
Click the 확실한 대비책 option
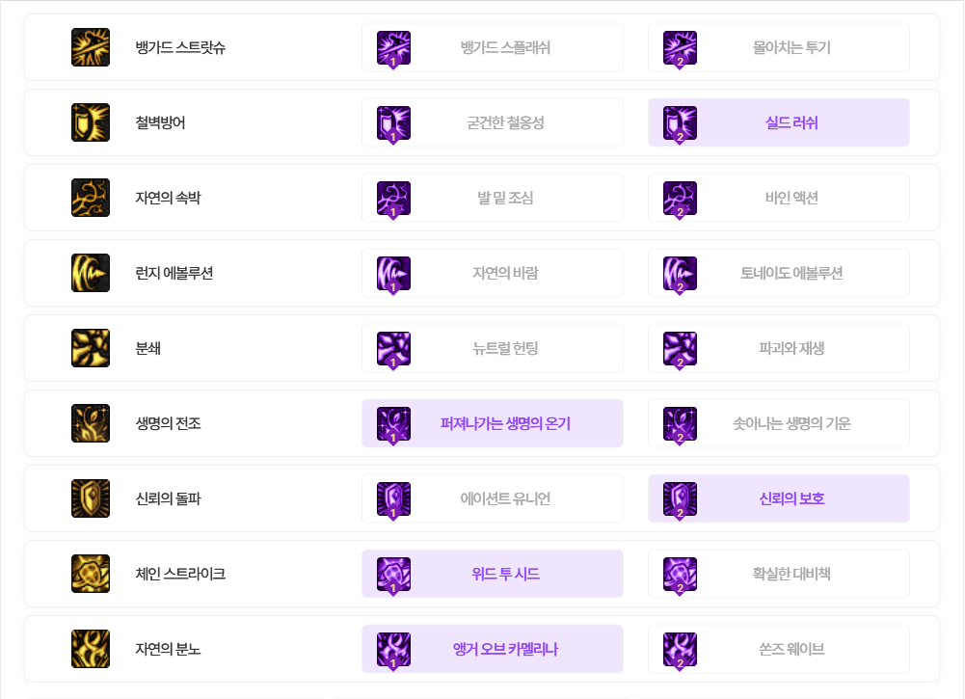(779, 574)
